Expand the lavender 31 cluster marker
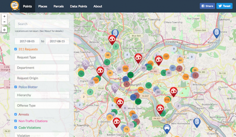 (120, 69)
